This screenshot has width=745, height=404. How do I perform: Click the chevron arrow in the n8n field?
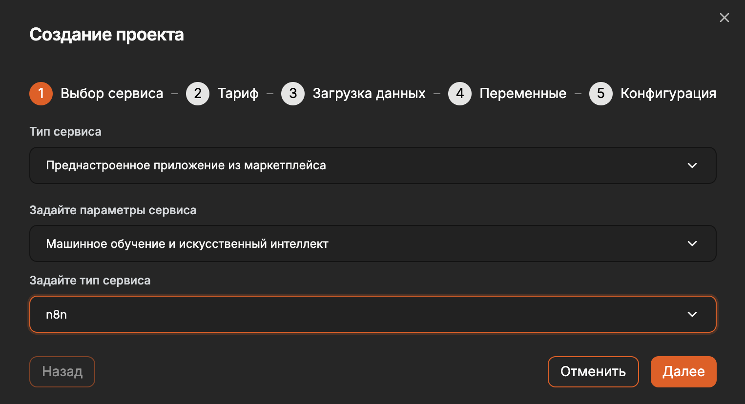tap(692, 314)
